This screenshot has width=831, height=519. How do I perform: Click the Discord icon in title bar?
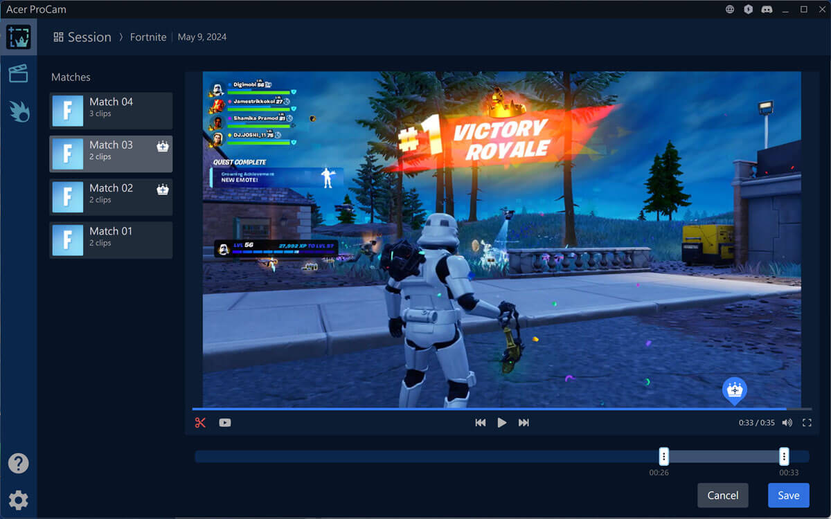(766, 10)
